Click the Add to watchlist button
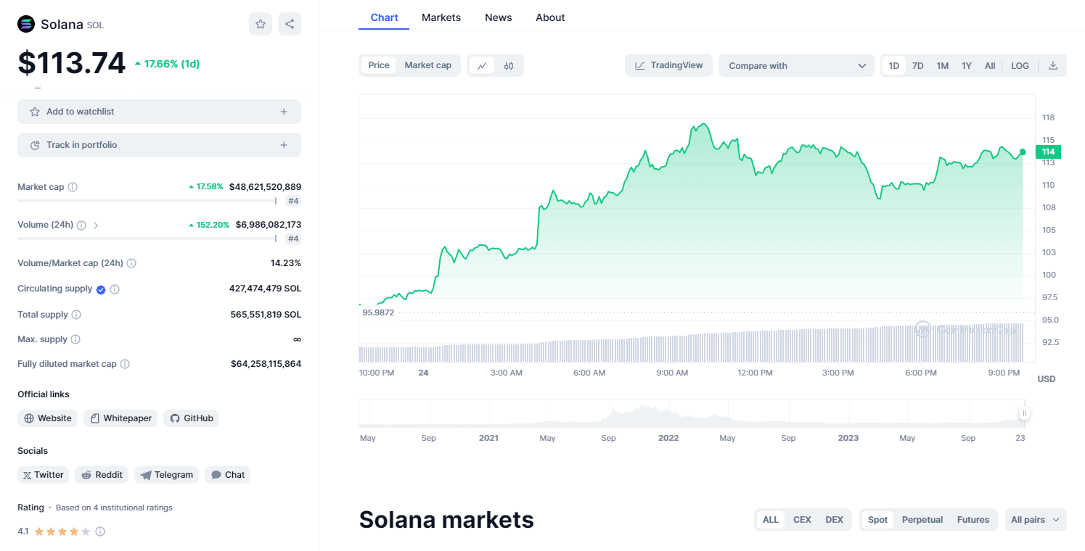Image resolution: width=1085 pixels, height=551 pixels. (x=159, y=112)
